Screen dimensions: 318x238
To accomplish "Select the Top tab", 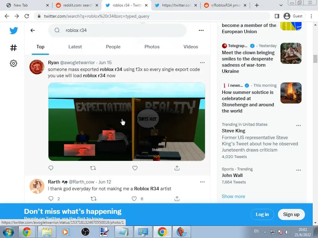I will point(40,47).
